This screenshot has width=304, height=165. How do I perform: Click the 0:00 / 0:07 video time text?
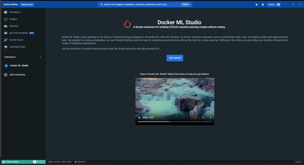click(148, 118)
